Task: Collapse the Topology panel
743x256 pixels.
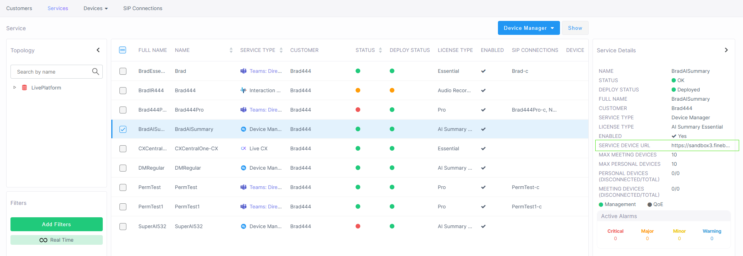Action: [x=98, y=50]
